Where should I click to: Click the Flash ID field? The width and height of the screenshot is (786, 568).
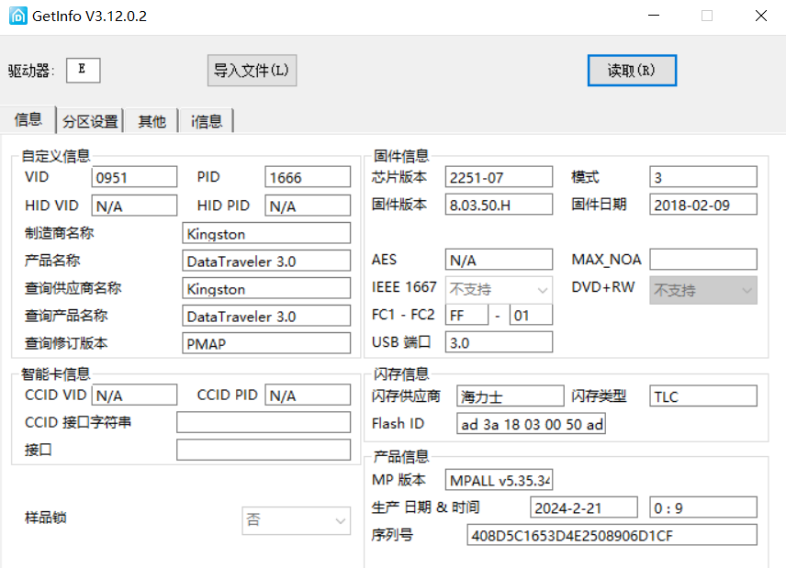pyautogui.click(x=531, y=424)
